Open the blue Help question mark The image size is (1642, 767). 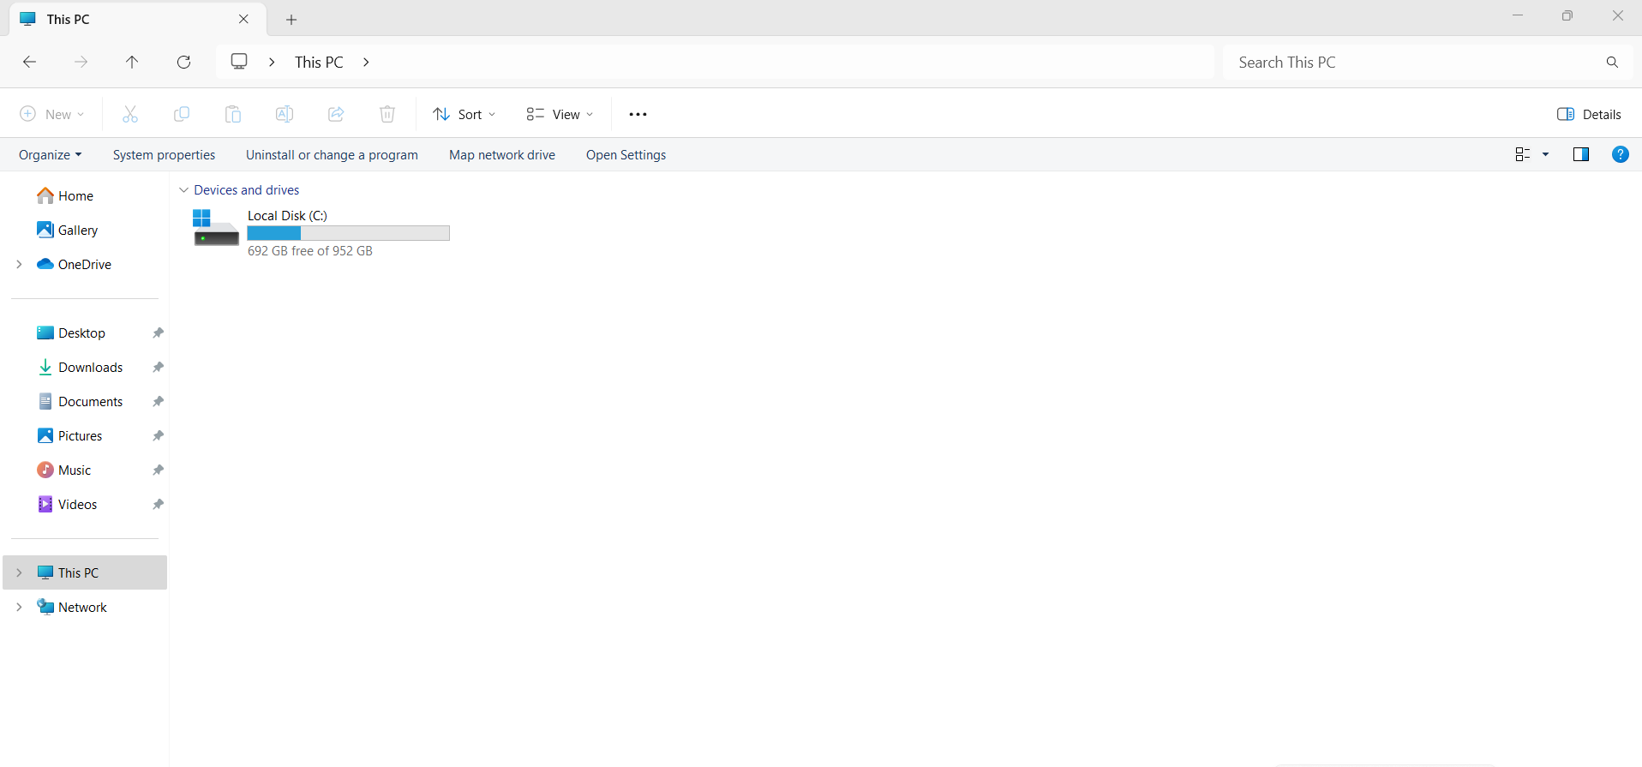tap(1620, 154)
